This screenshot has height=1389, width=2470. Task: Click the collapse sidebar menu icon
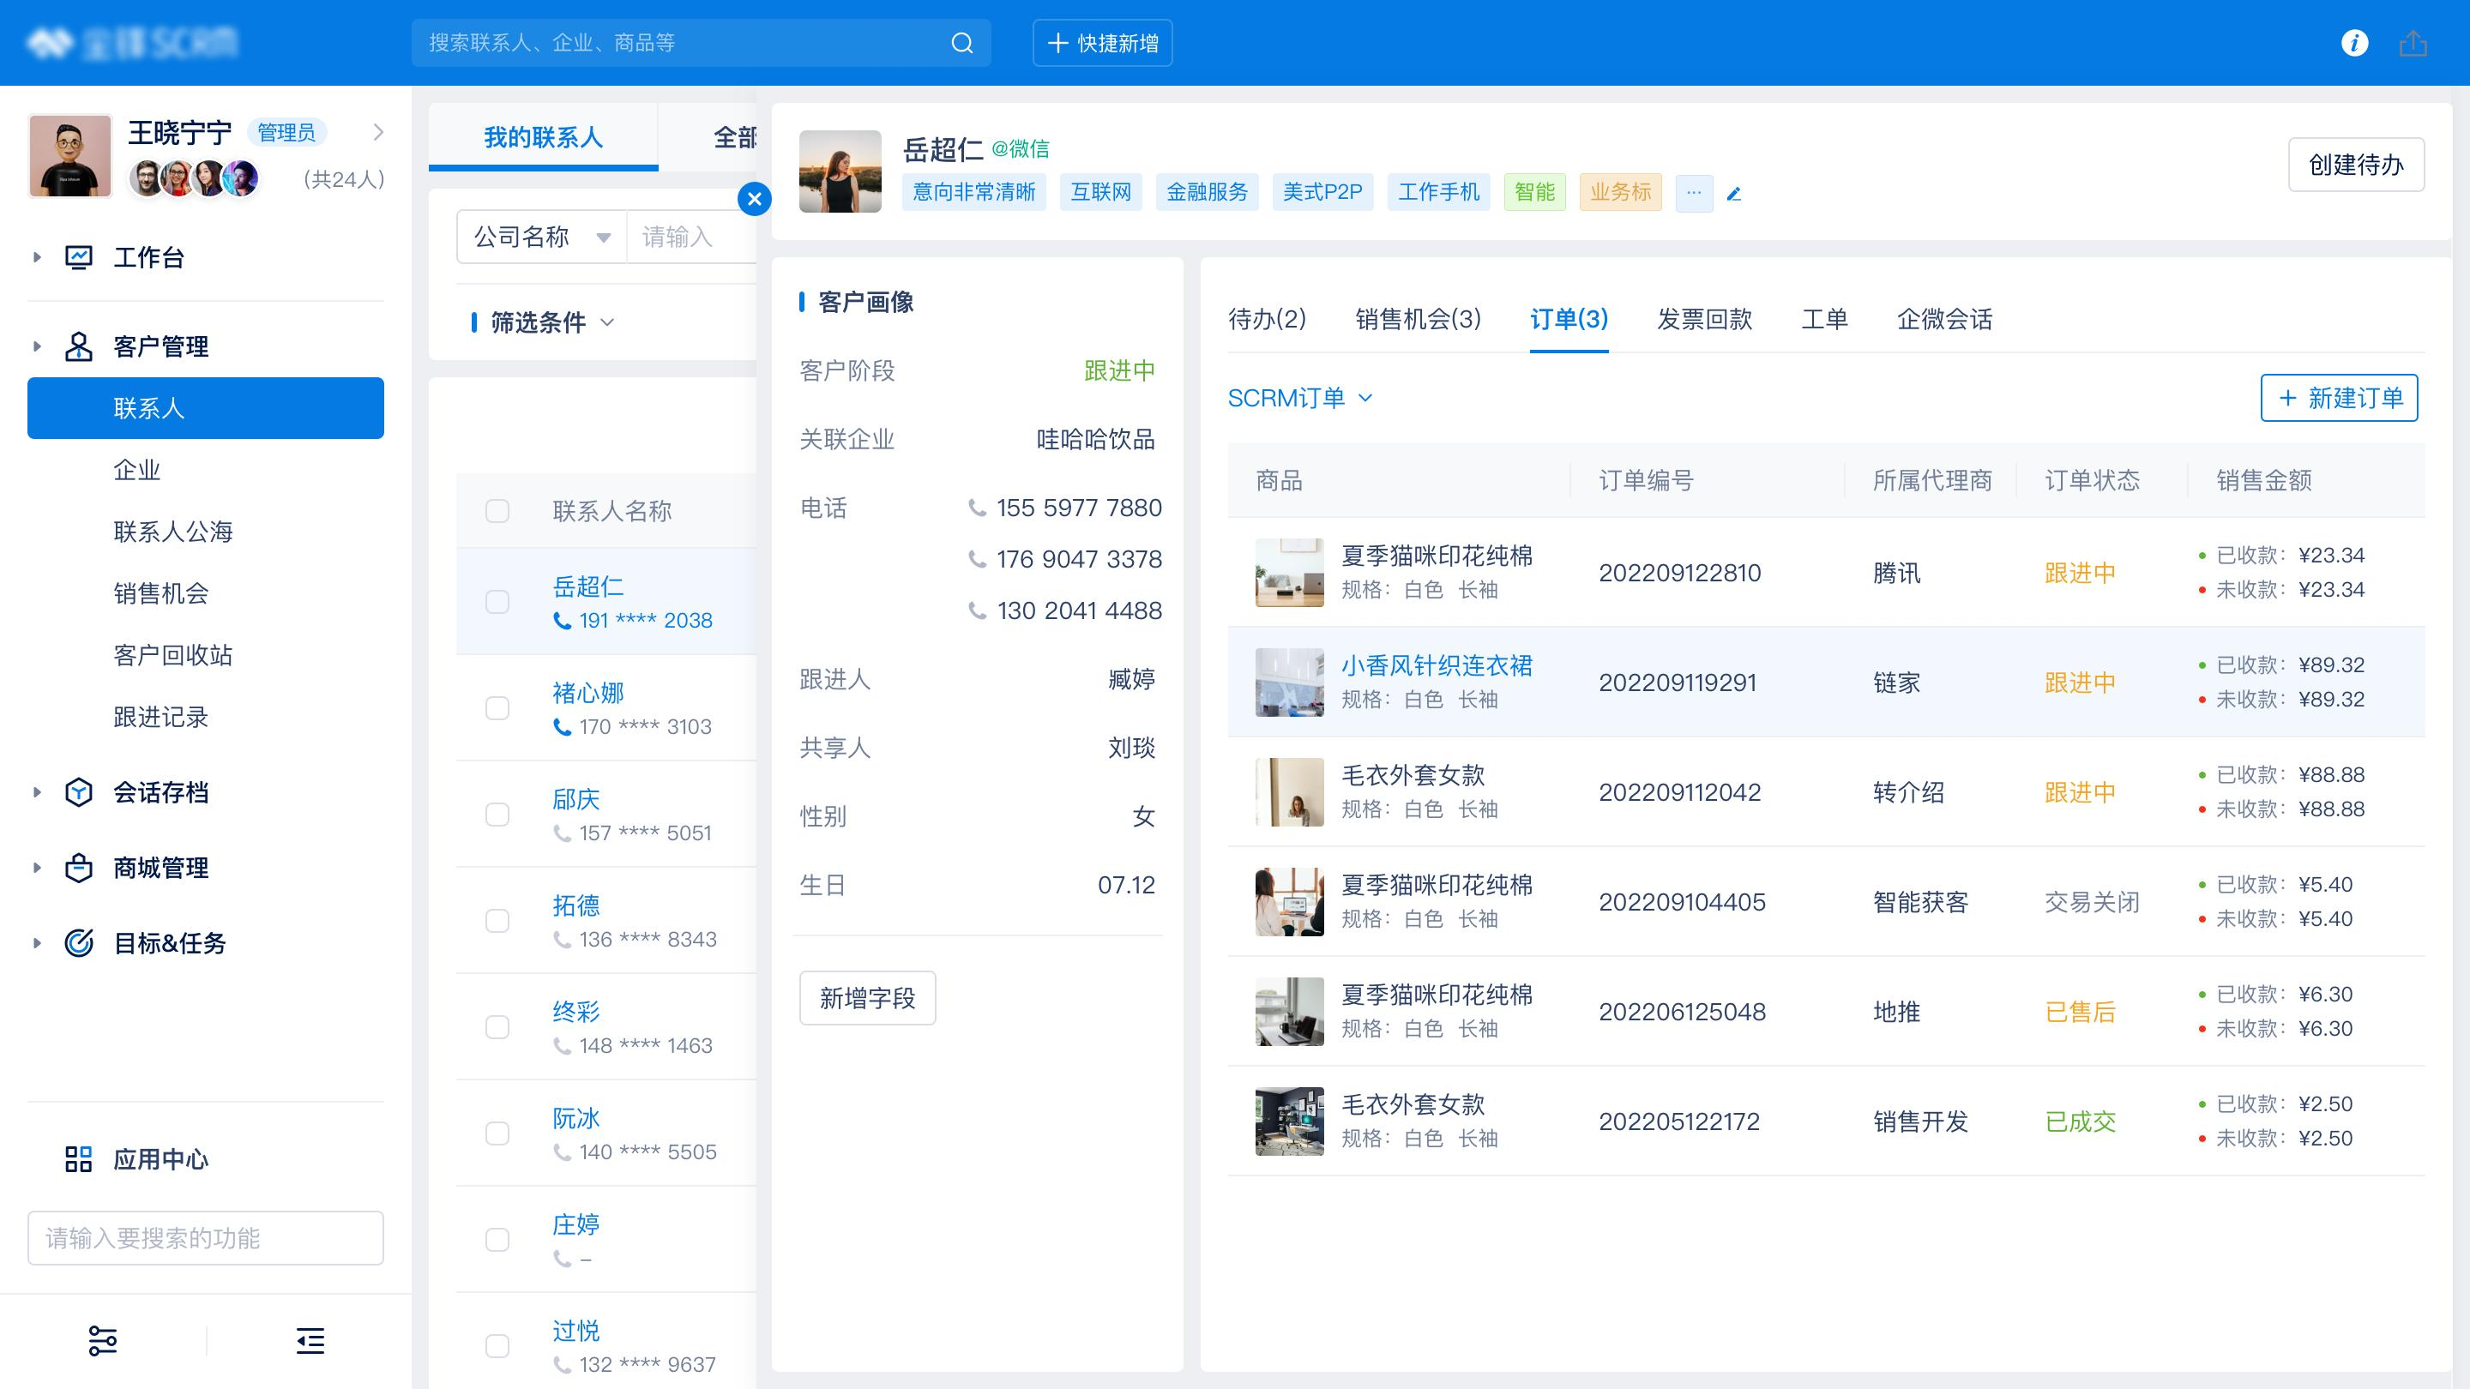tap(310, 1340)
